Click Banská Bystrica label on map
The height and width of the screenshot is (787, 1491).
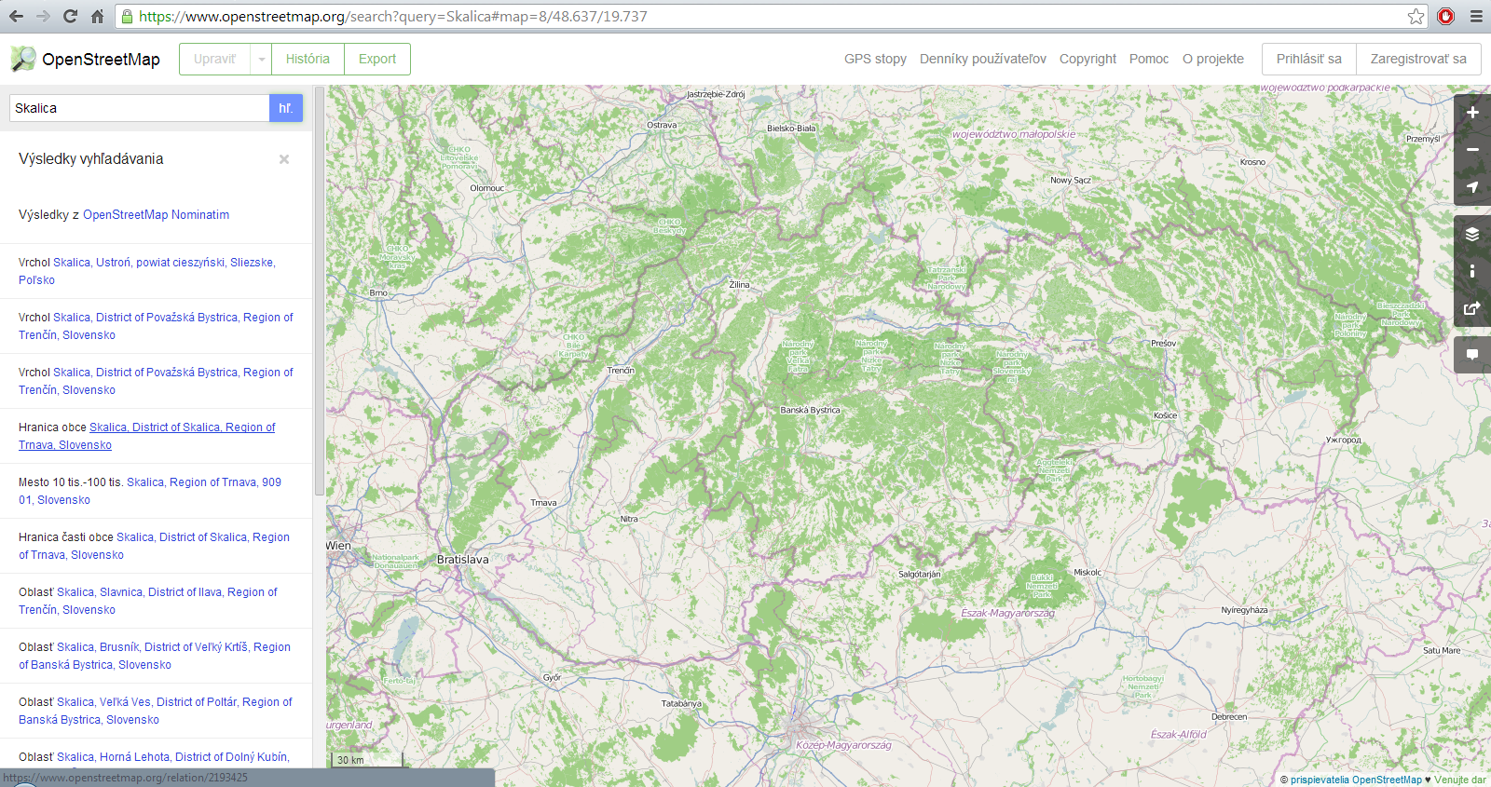pos(810,410)
